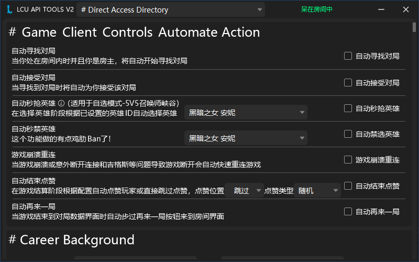Image resolution: width=419 pixels, height=262 pixels.
Task: Open the auto-pick champion dropdown
Action: (x=246, y=112)
